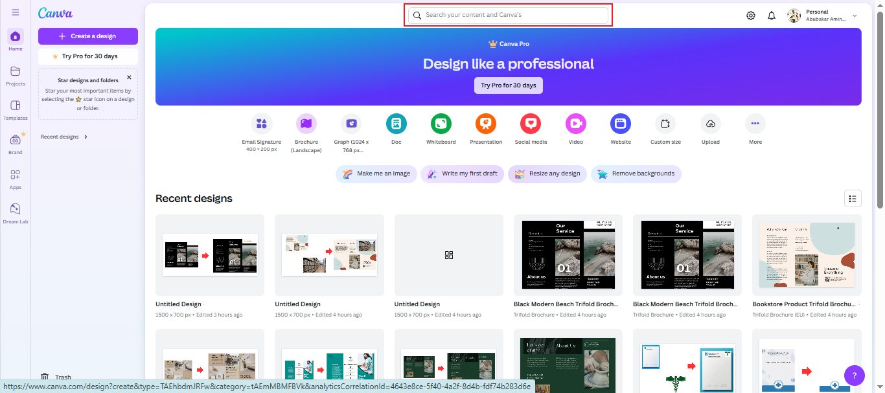Choose Custom size option
The image size is (885, 393).
tap(665, 128)
